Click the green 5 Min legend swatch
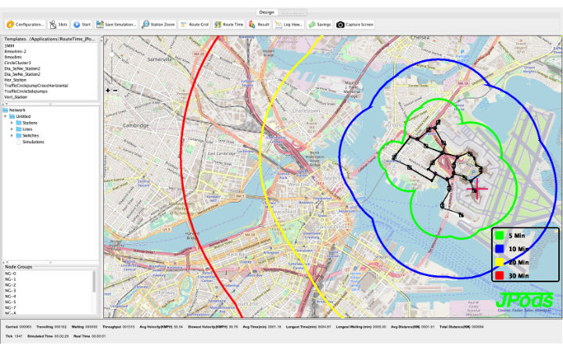Screen dimensions: 563x344 point(499,237)
